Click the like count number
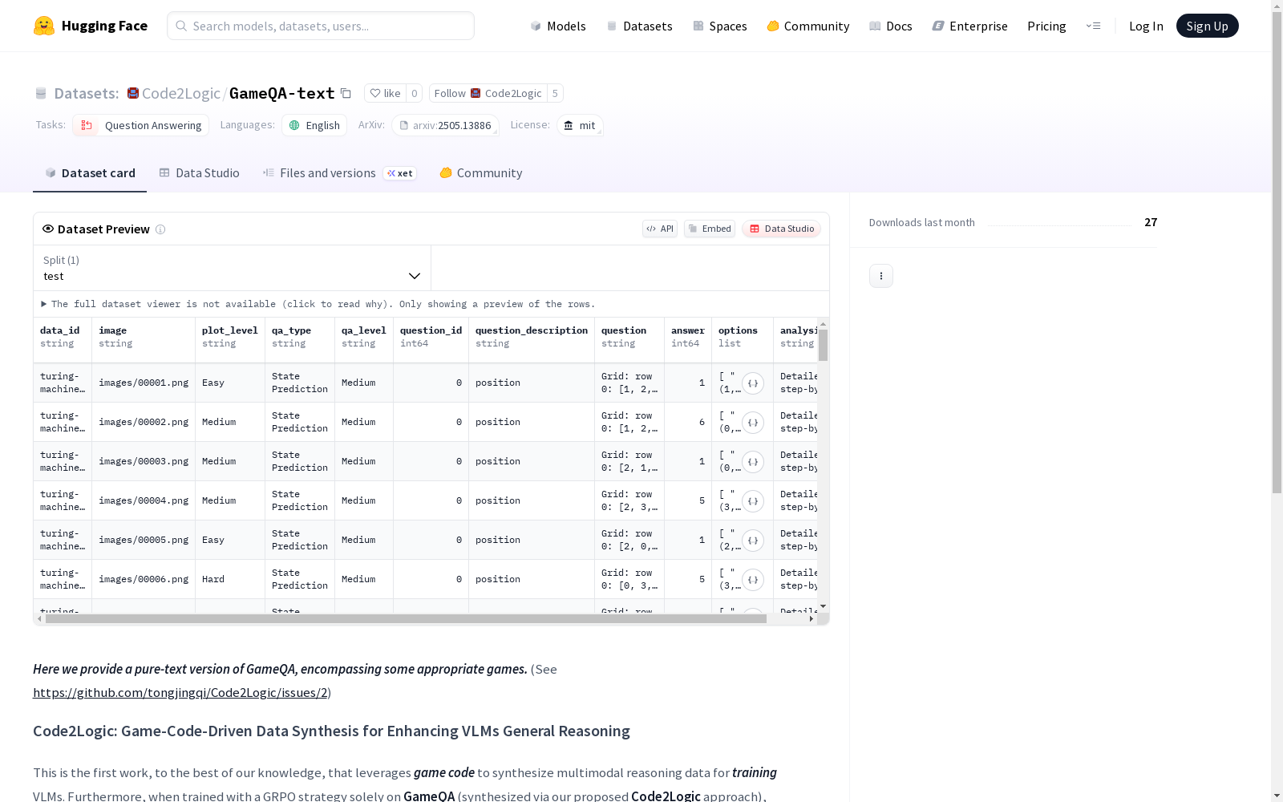The image size is (1283, 802). [x=414, y=93]
